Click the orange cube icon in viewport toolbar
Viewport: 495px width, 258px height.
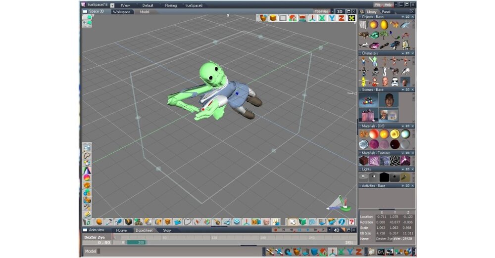point(273,18)
